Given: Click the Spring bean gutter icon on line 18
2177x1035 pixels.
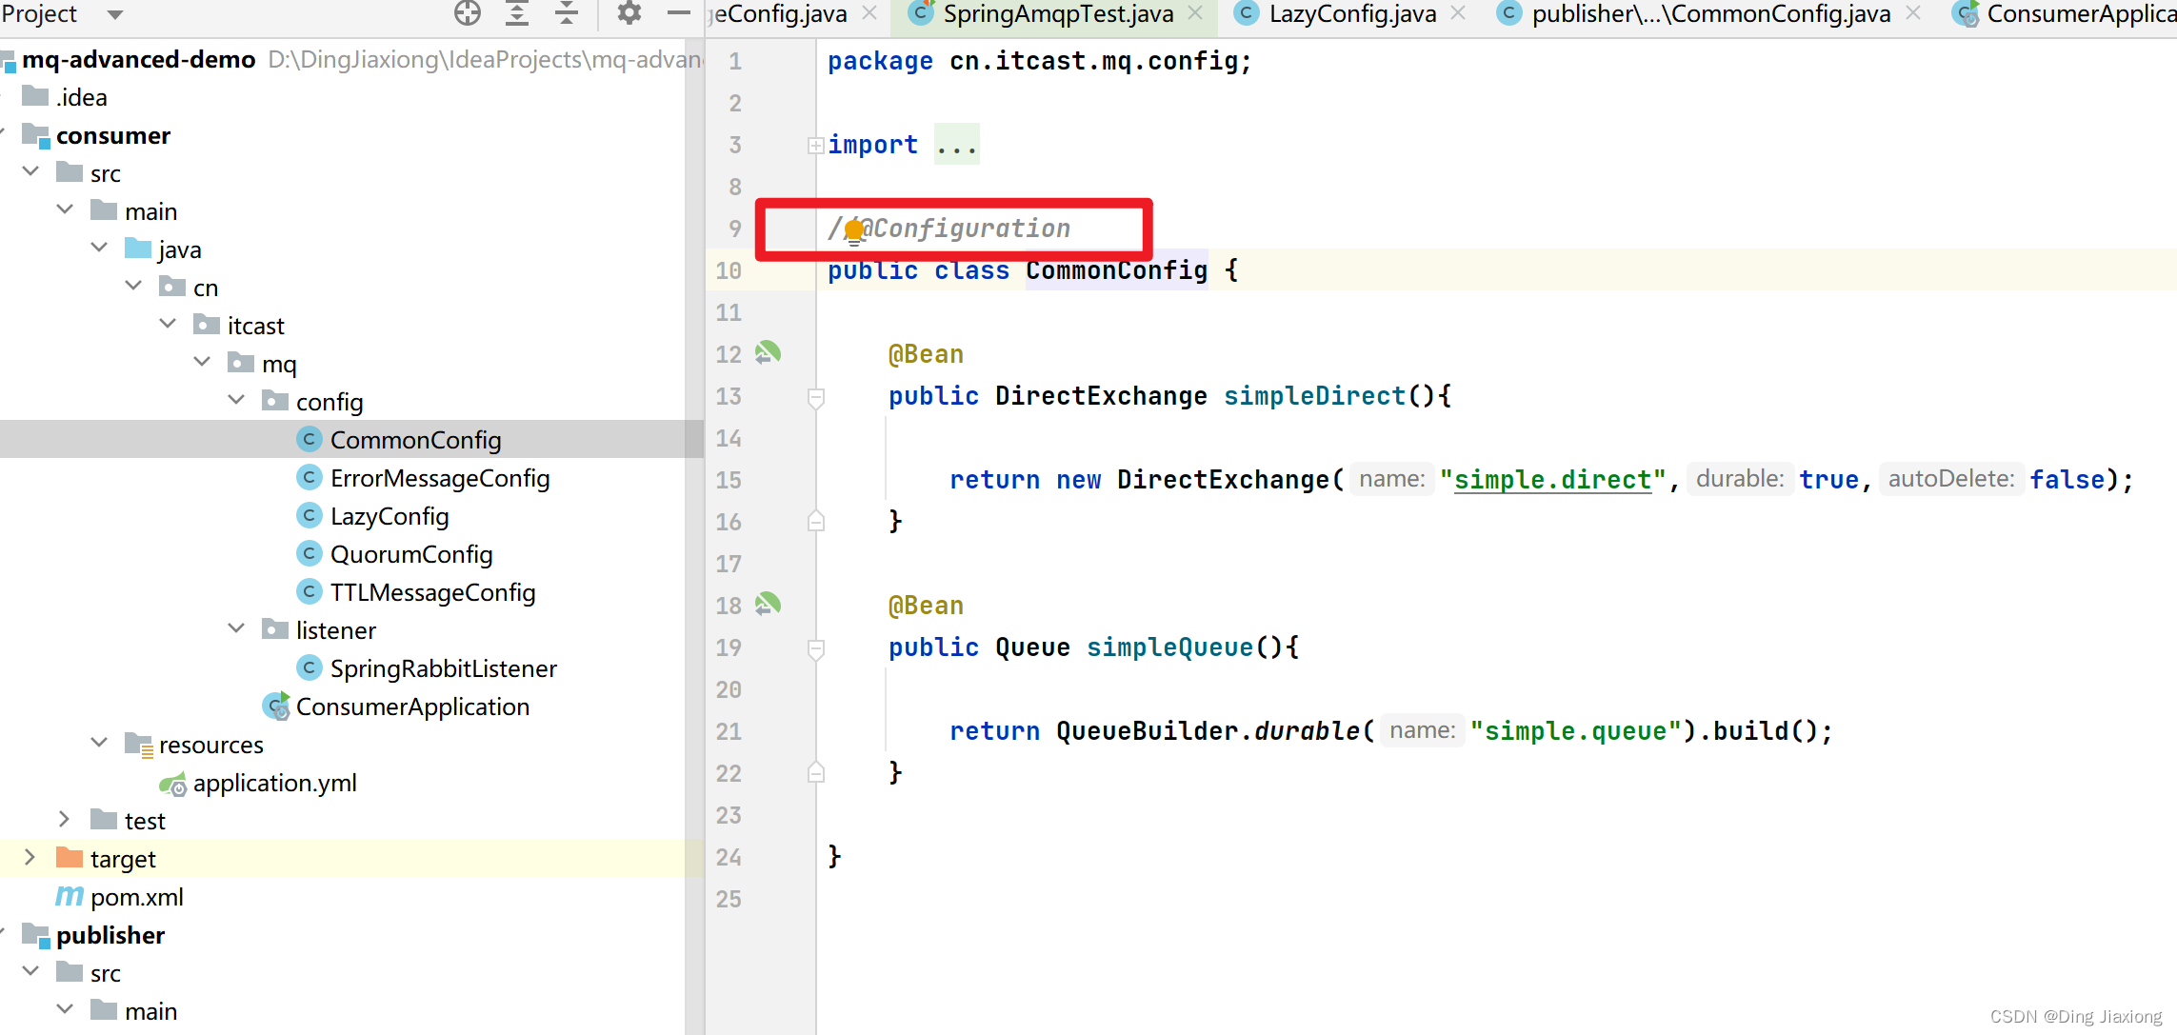Looking at the screenshot, I should 768,605.
